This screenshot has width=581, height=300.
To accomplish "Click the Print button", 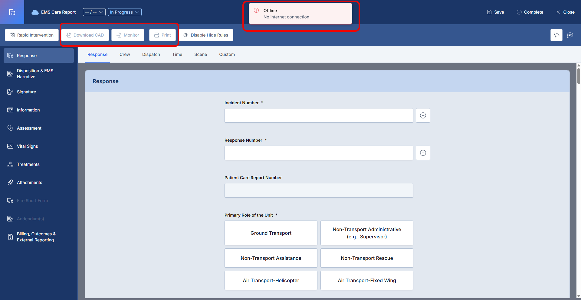I will (162, 35).
